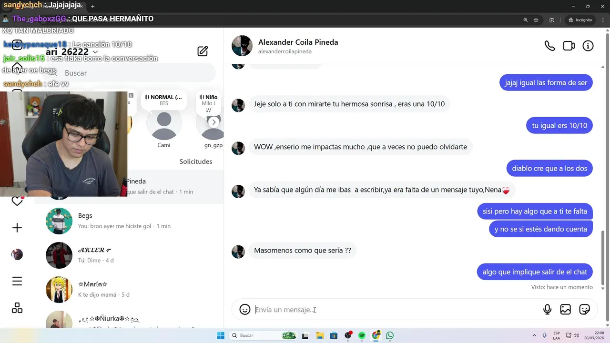Viewport: 610px width, 343px height.
Task: Click Alexander's avatar in chat header
Action: point(242,46)
